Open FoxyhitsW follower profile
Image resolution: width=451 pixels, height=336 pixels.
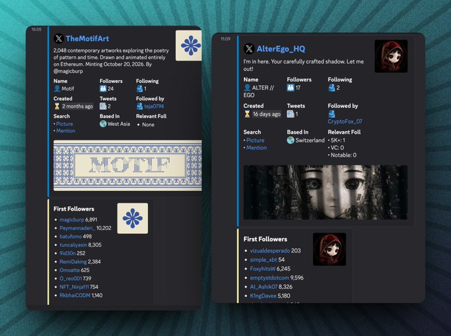[x=263, y=269]
